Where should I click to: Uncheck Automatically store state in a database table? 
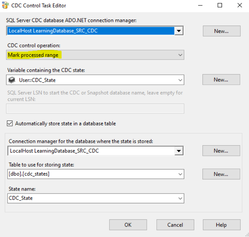[x=9, y=123]
